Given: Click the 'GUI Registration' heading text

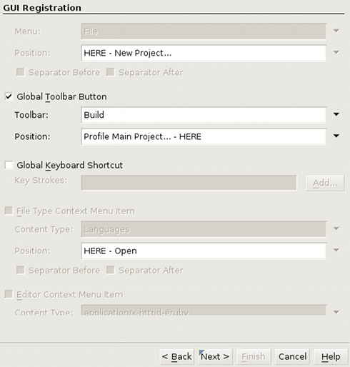Looking at the screenshot, I should tap(42, 8).
